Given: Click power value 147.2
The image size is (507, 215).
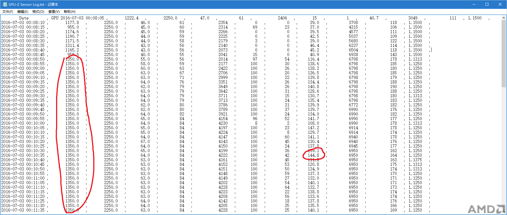Looking at the screenshot, I should (x=313, y=128).
